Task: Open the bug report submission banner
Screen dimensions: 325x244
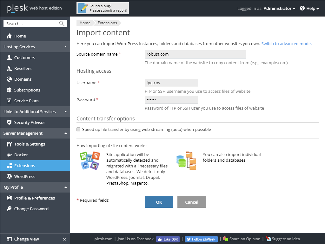Action: pyautogui.click(x=103, y=8)
